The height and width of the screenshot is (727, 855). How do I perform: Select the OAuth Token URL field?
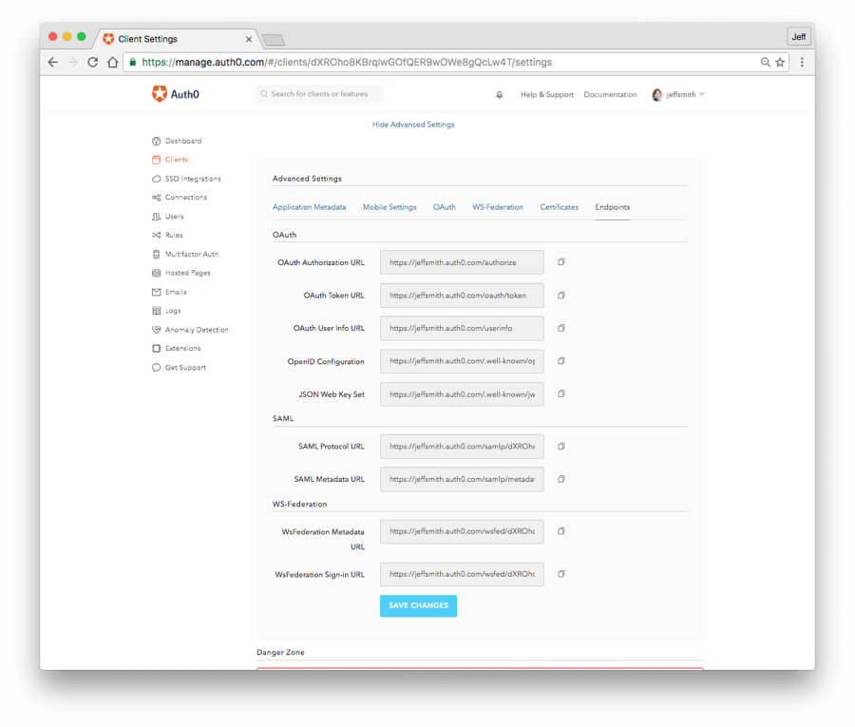[x=462, y=295]
